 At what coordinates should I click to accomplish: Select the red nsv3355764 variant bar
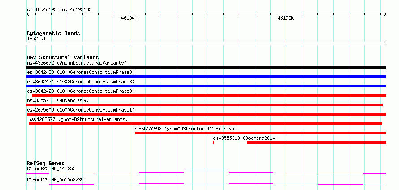coord(204,105)
